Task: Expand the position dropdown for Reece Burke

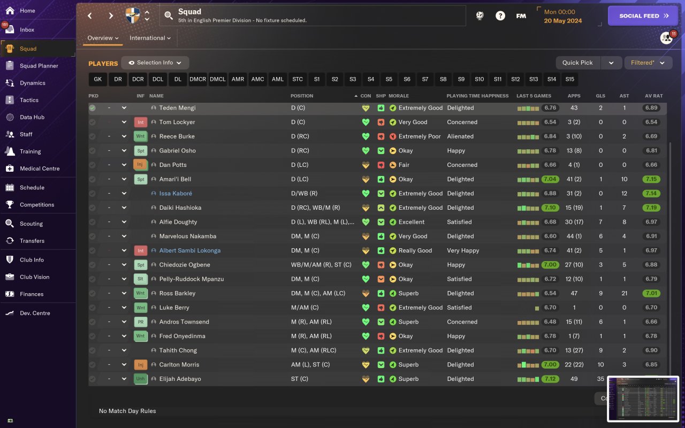Action: point(124,136)
